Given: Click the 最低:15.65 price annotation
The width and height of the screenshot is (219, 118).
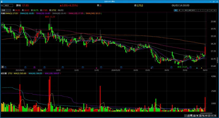Looking at the screenshot, I should tap(182, 67).
